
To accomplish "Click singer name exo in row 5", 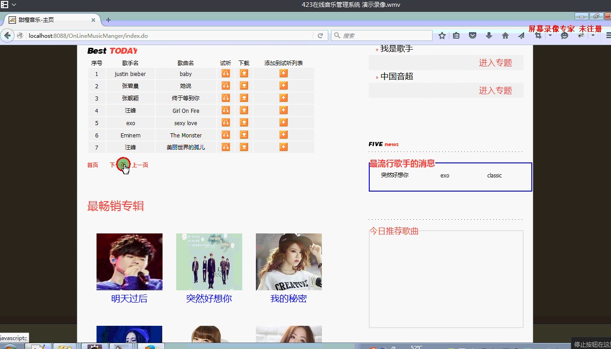I will click(131, 123).
